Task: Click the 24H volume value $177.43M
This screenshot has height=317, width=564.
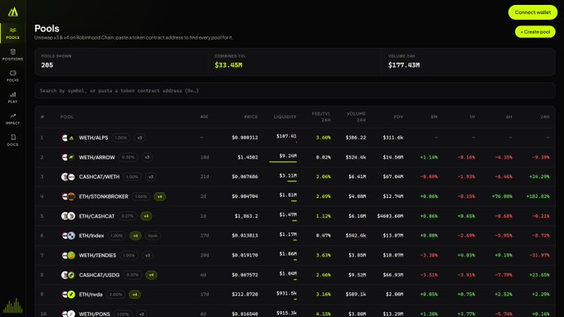Action: pyautogui.click(x=404, y=65)
